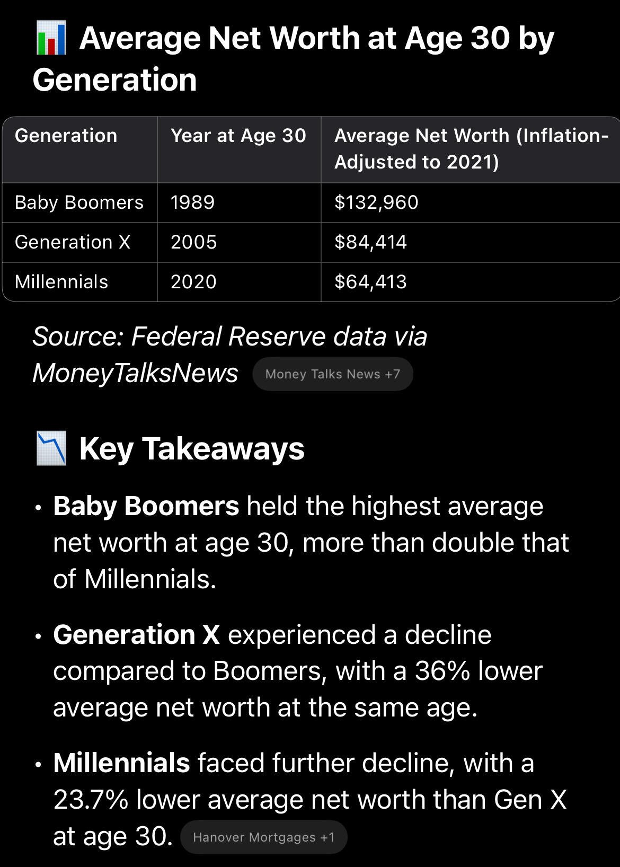The image size is (620, 867).
Task: Click the bold Millennials bullet text
Action: point(122,763)
